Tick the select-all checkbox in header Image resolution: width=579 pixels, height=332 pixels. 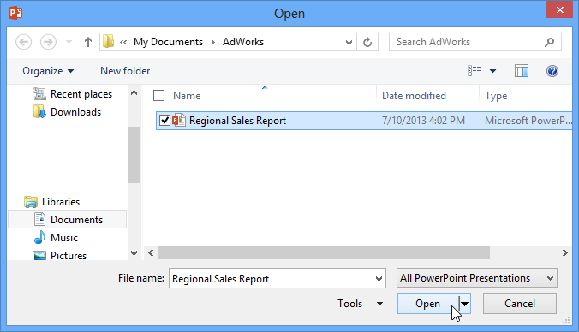tap(158, 96)
